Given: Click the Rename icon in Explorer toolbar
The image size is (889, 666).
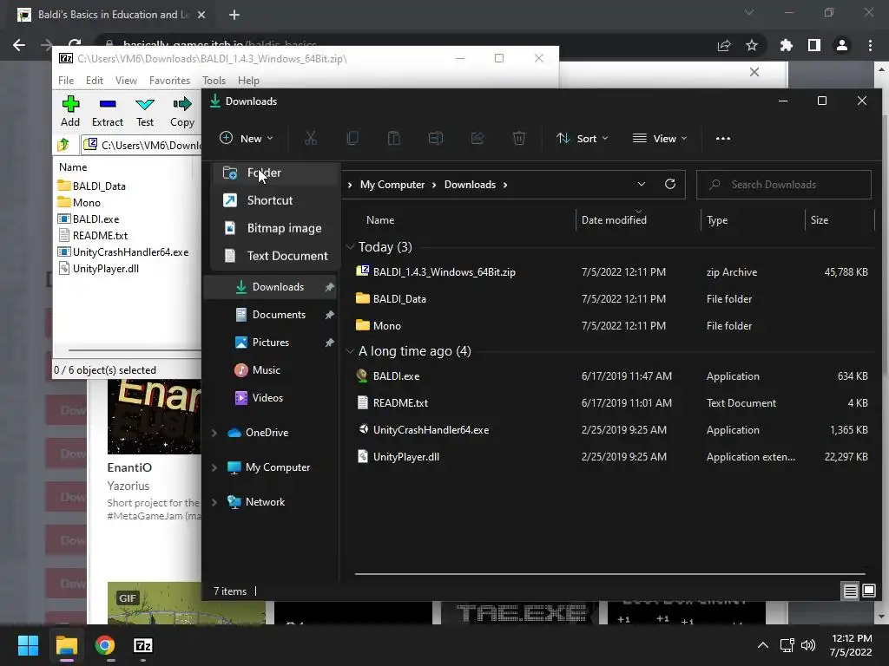Looking at the screenshot, I should (x=436, y=138).
